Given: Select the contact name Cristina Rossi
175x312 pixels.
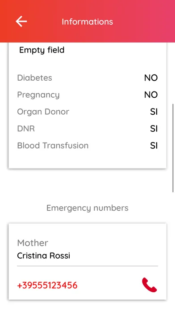Looking at the screenshot, I should coord(44,256).
